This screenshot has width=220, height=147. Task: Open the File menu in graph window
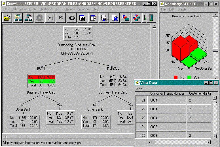163,9
